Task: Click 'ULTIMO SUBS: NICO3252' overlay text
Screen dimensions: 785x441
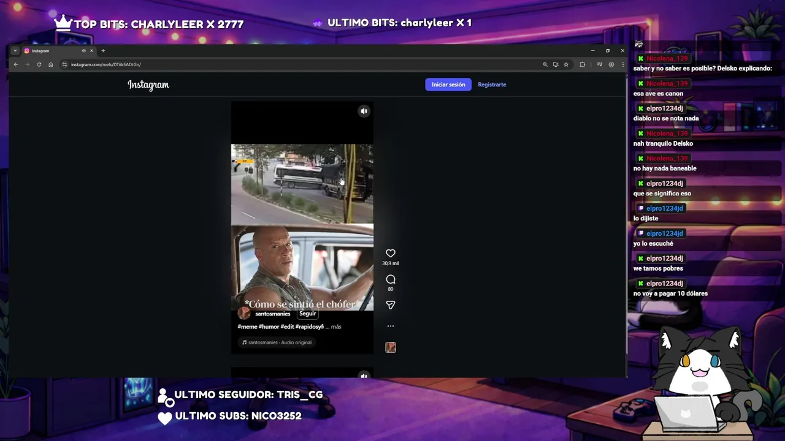Action: point(238,416)
